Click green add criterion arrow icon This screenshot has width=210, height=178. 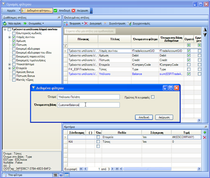tap(205, 132)
